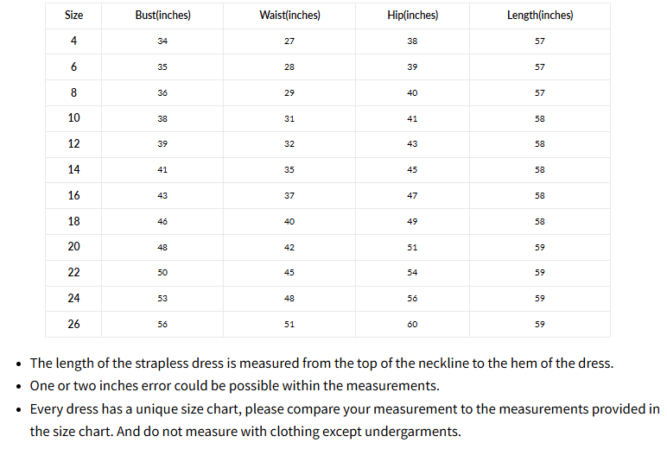The image size is (667, 449).
Task: Select the size 10 row label
Action: pyautogui.click(x=73, y=118)
